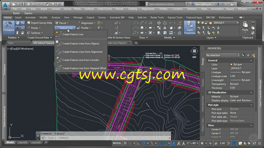Click the Cut scissors icon in Clipboard
264x148 pixels.
tap(253, 23)
